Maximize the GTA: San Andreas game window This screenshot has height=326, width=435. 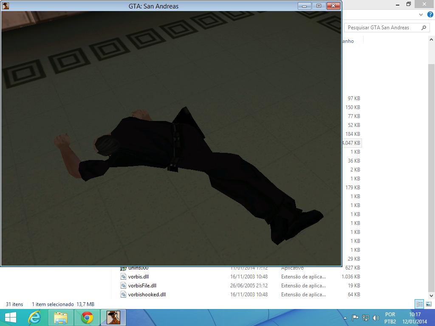point(319,6)
